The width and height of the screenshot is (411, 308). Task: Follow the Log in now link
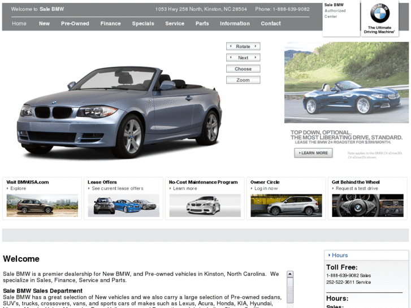click(x=266, y=188)
